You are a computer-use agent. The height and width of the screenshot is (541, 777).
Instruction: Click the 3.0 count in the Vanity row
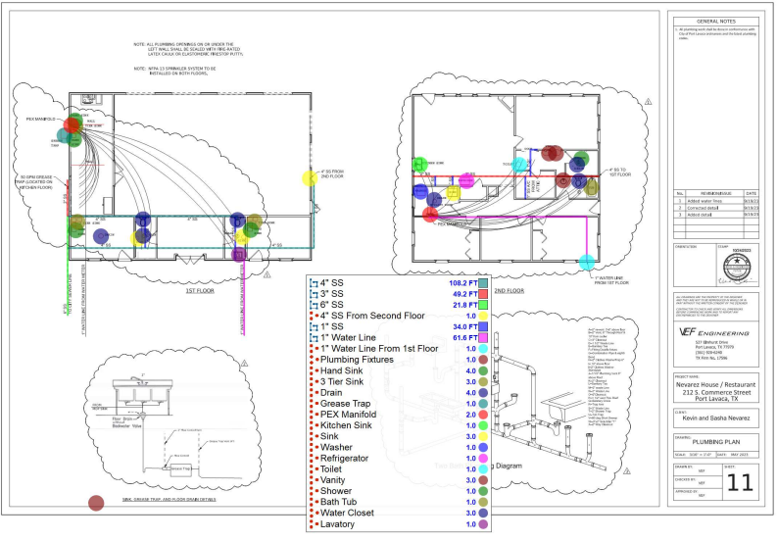pyautogui.click(x=470, y=480)
